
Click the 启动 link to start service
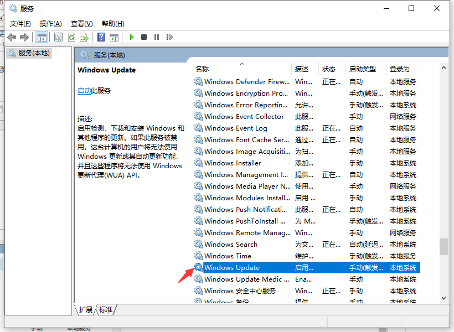[84, 90]
